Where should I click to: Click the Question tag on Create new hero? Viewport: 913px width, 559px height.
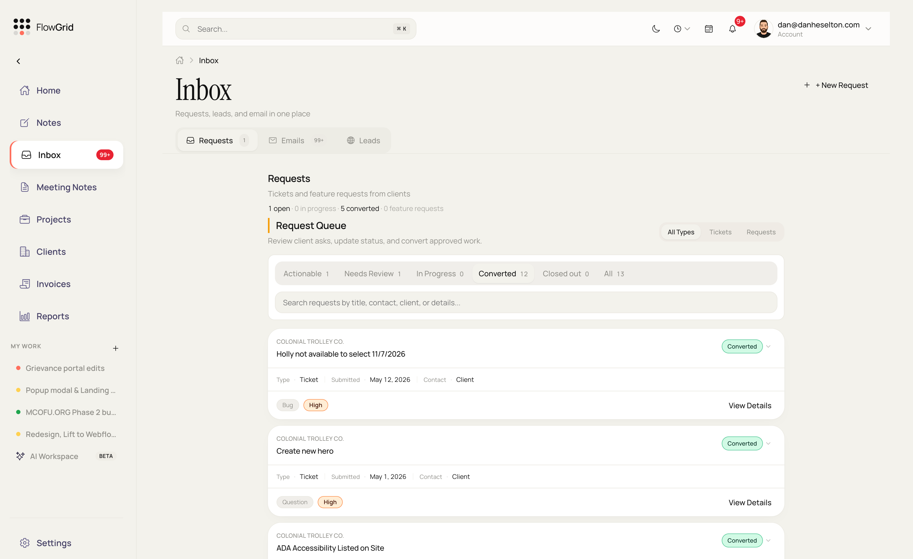(295, 502)
